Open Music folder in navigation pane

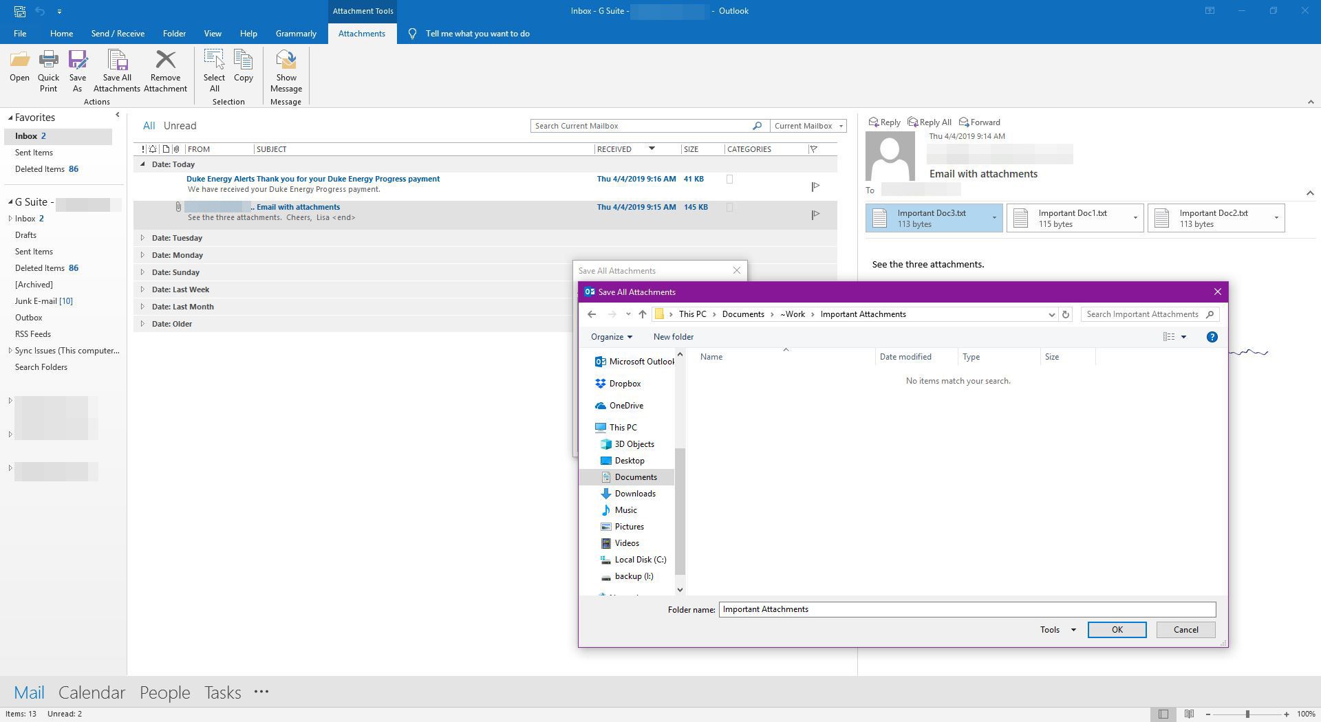click(x=625, y=510)
